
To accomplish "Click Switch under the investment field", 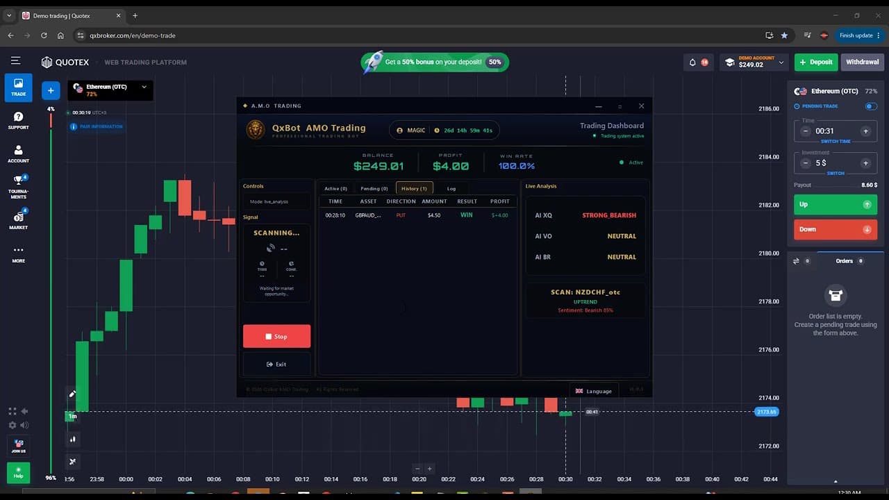I will 836,174.
